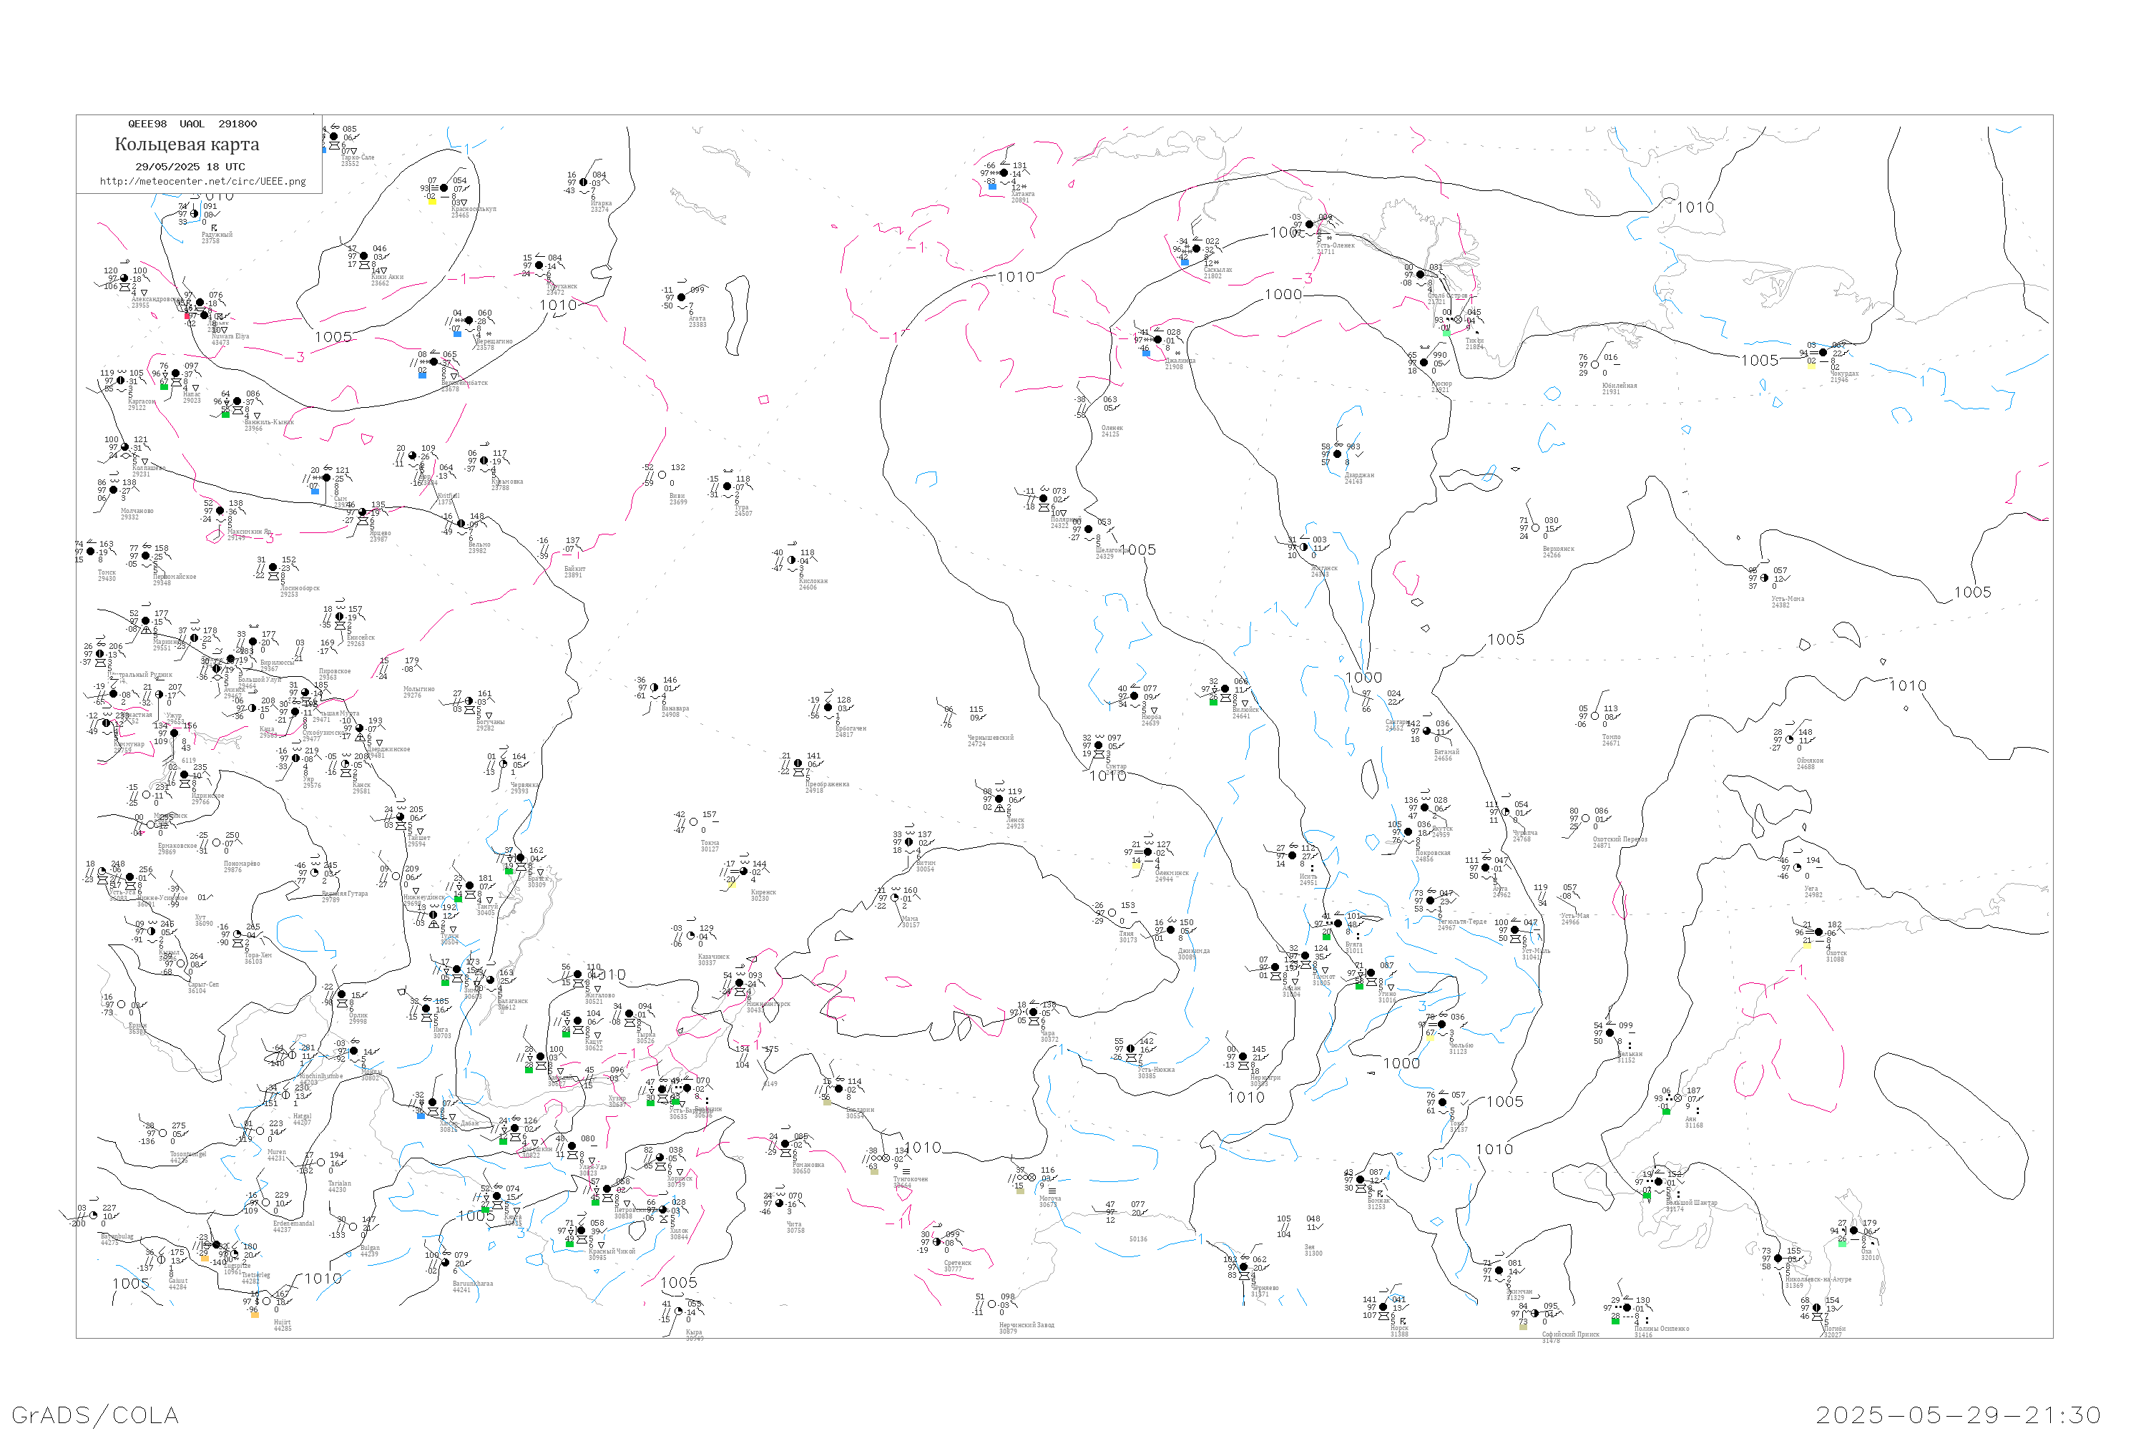Screen dimensions: 2146x1431
Task: Click light green square at Оха station
Action: [1842, 1244]
